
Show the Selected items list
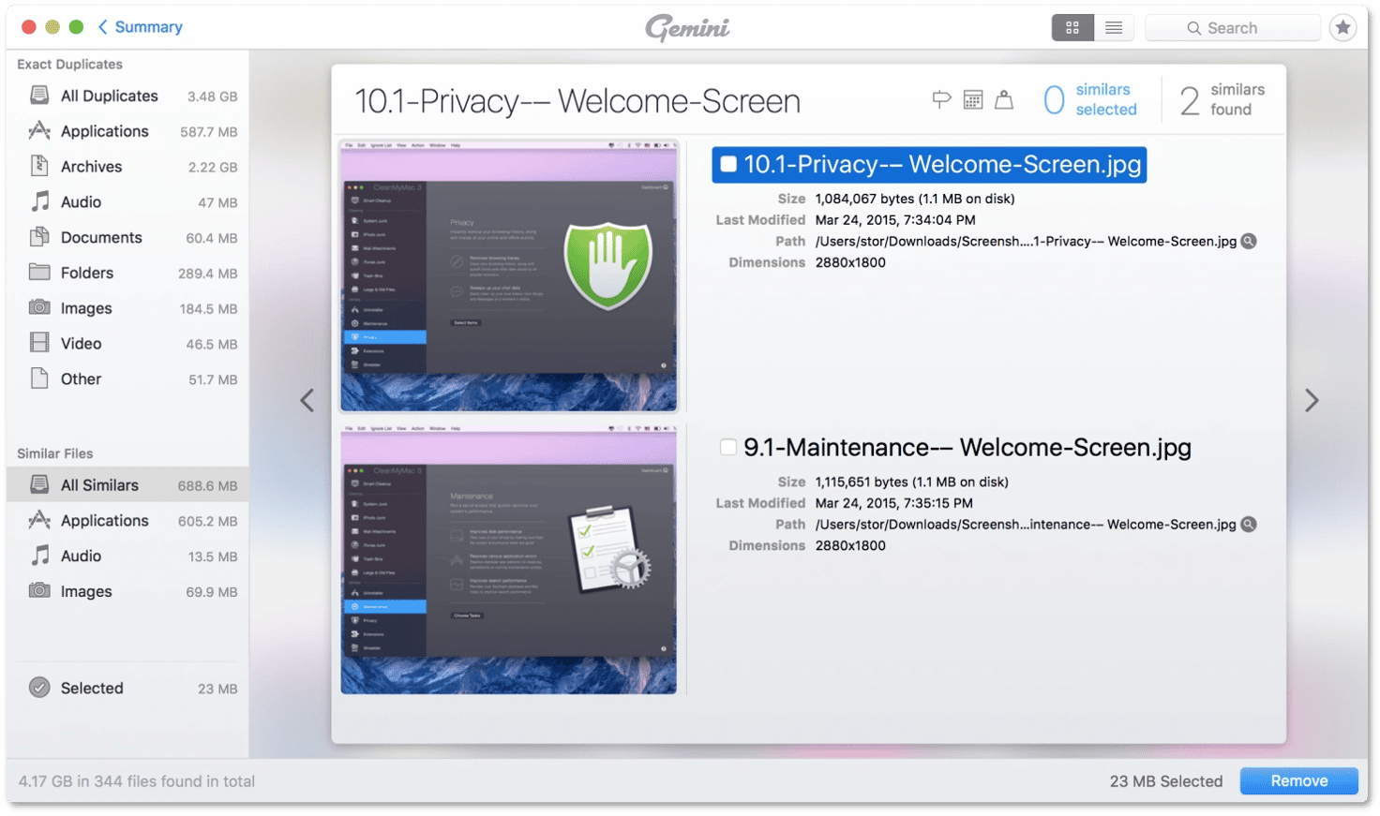click(x=127, y=689)
